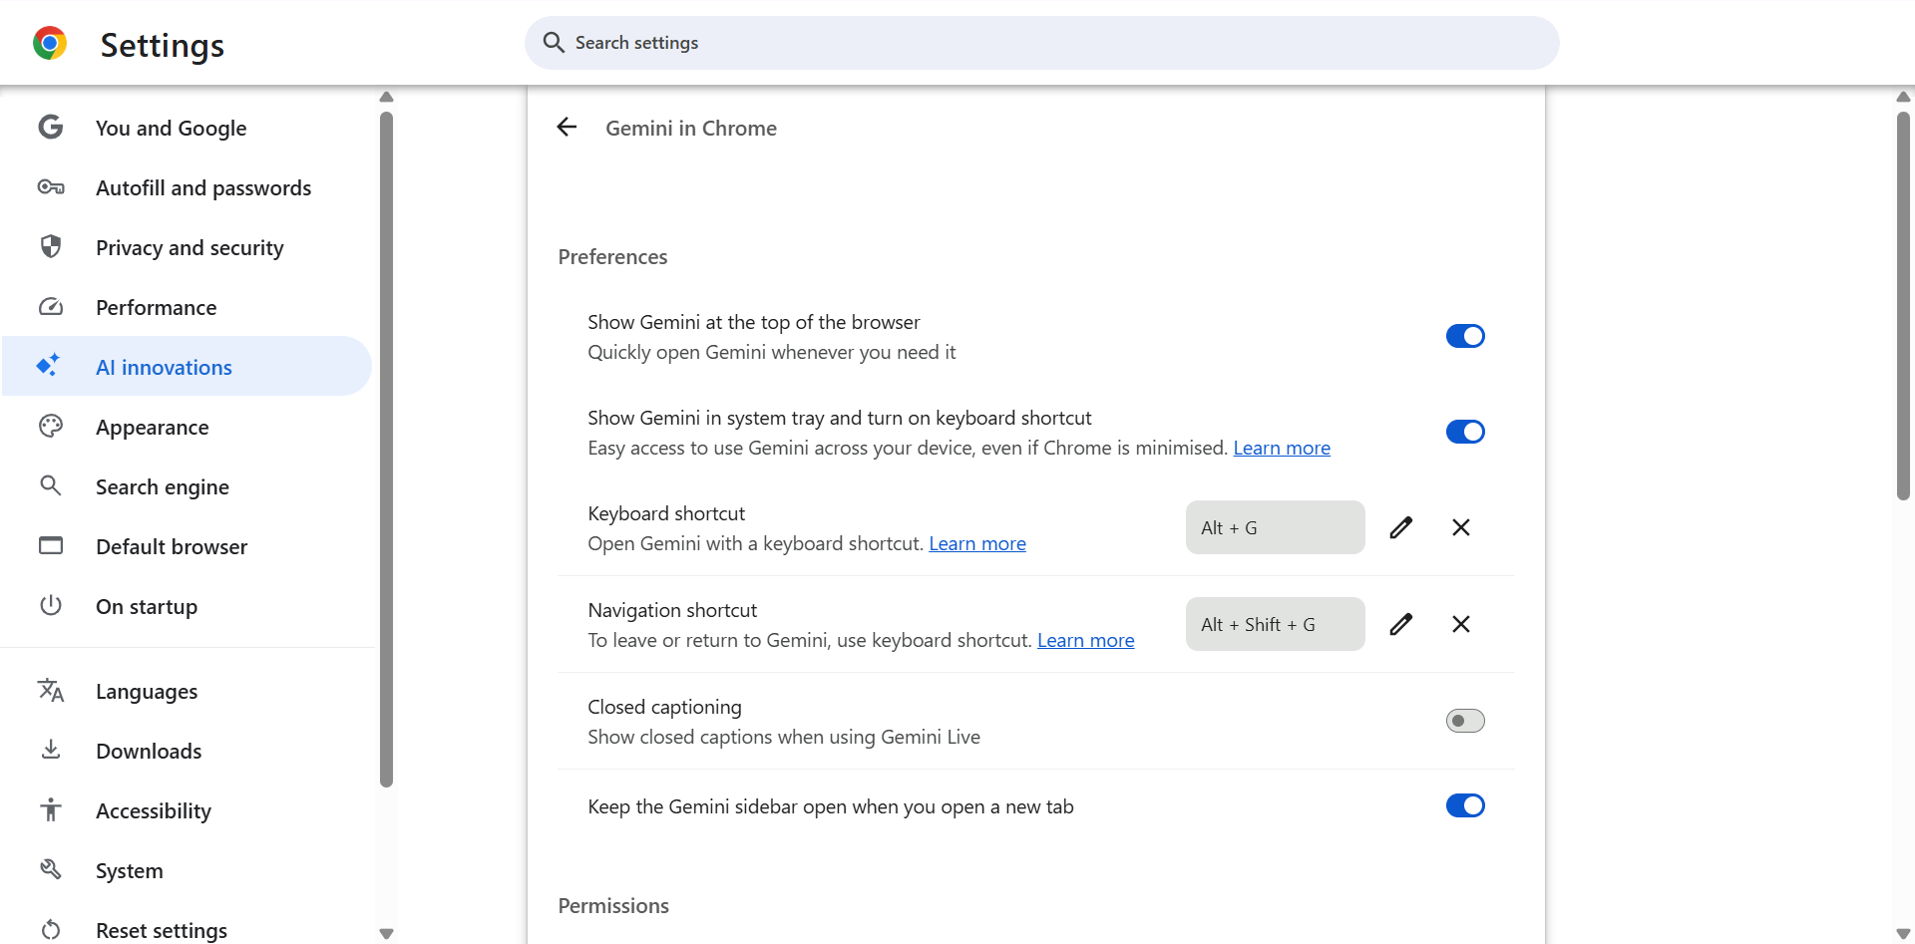Viewport: 1915px width, 944px height.
Task: Click the palette icon for Appearance
Action: click(51, 427)
